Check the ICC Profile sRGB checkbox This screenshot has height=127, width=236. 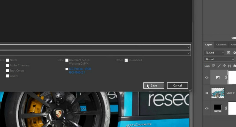click(x=67, y=69)
